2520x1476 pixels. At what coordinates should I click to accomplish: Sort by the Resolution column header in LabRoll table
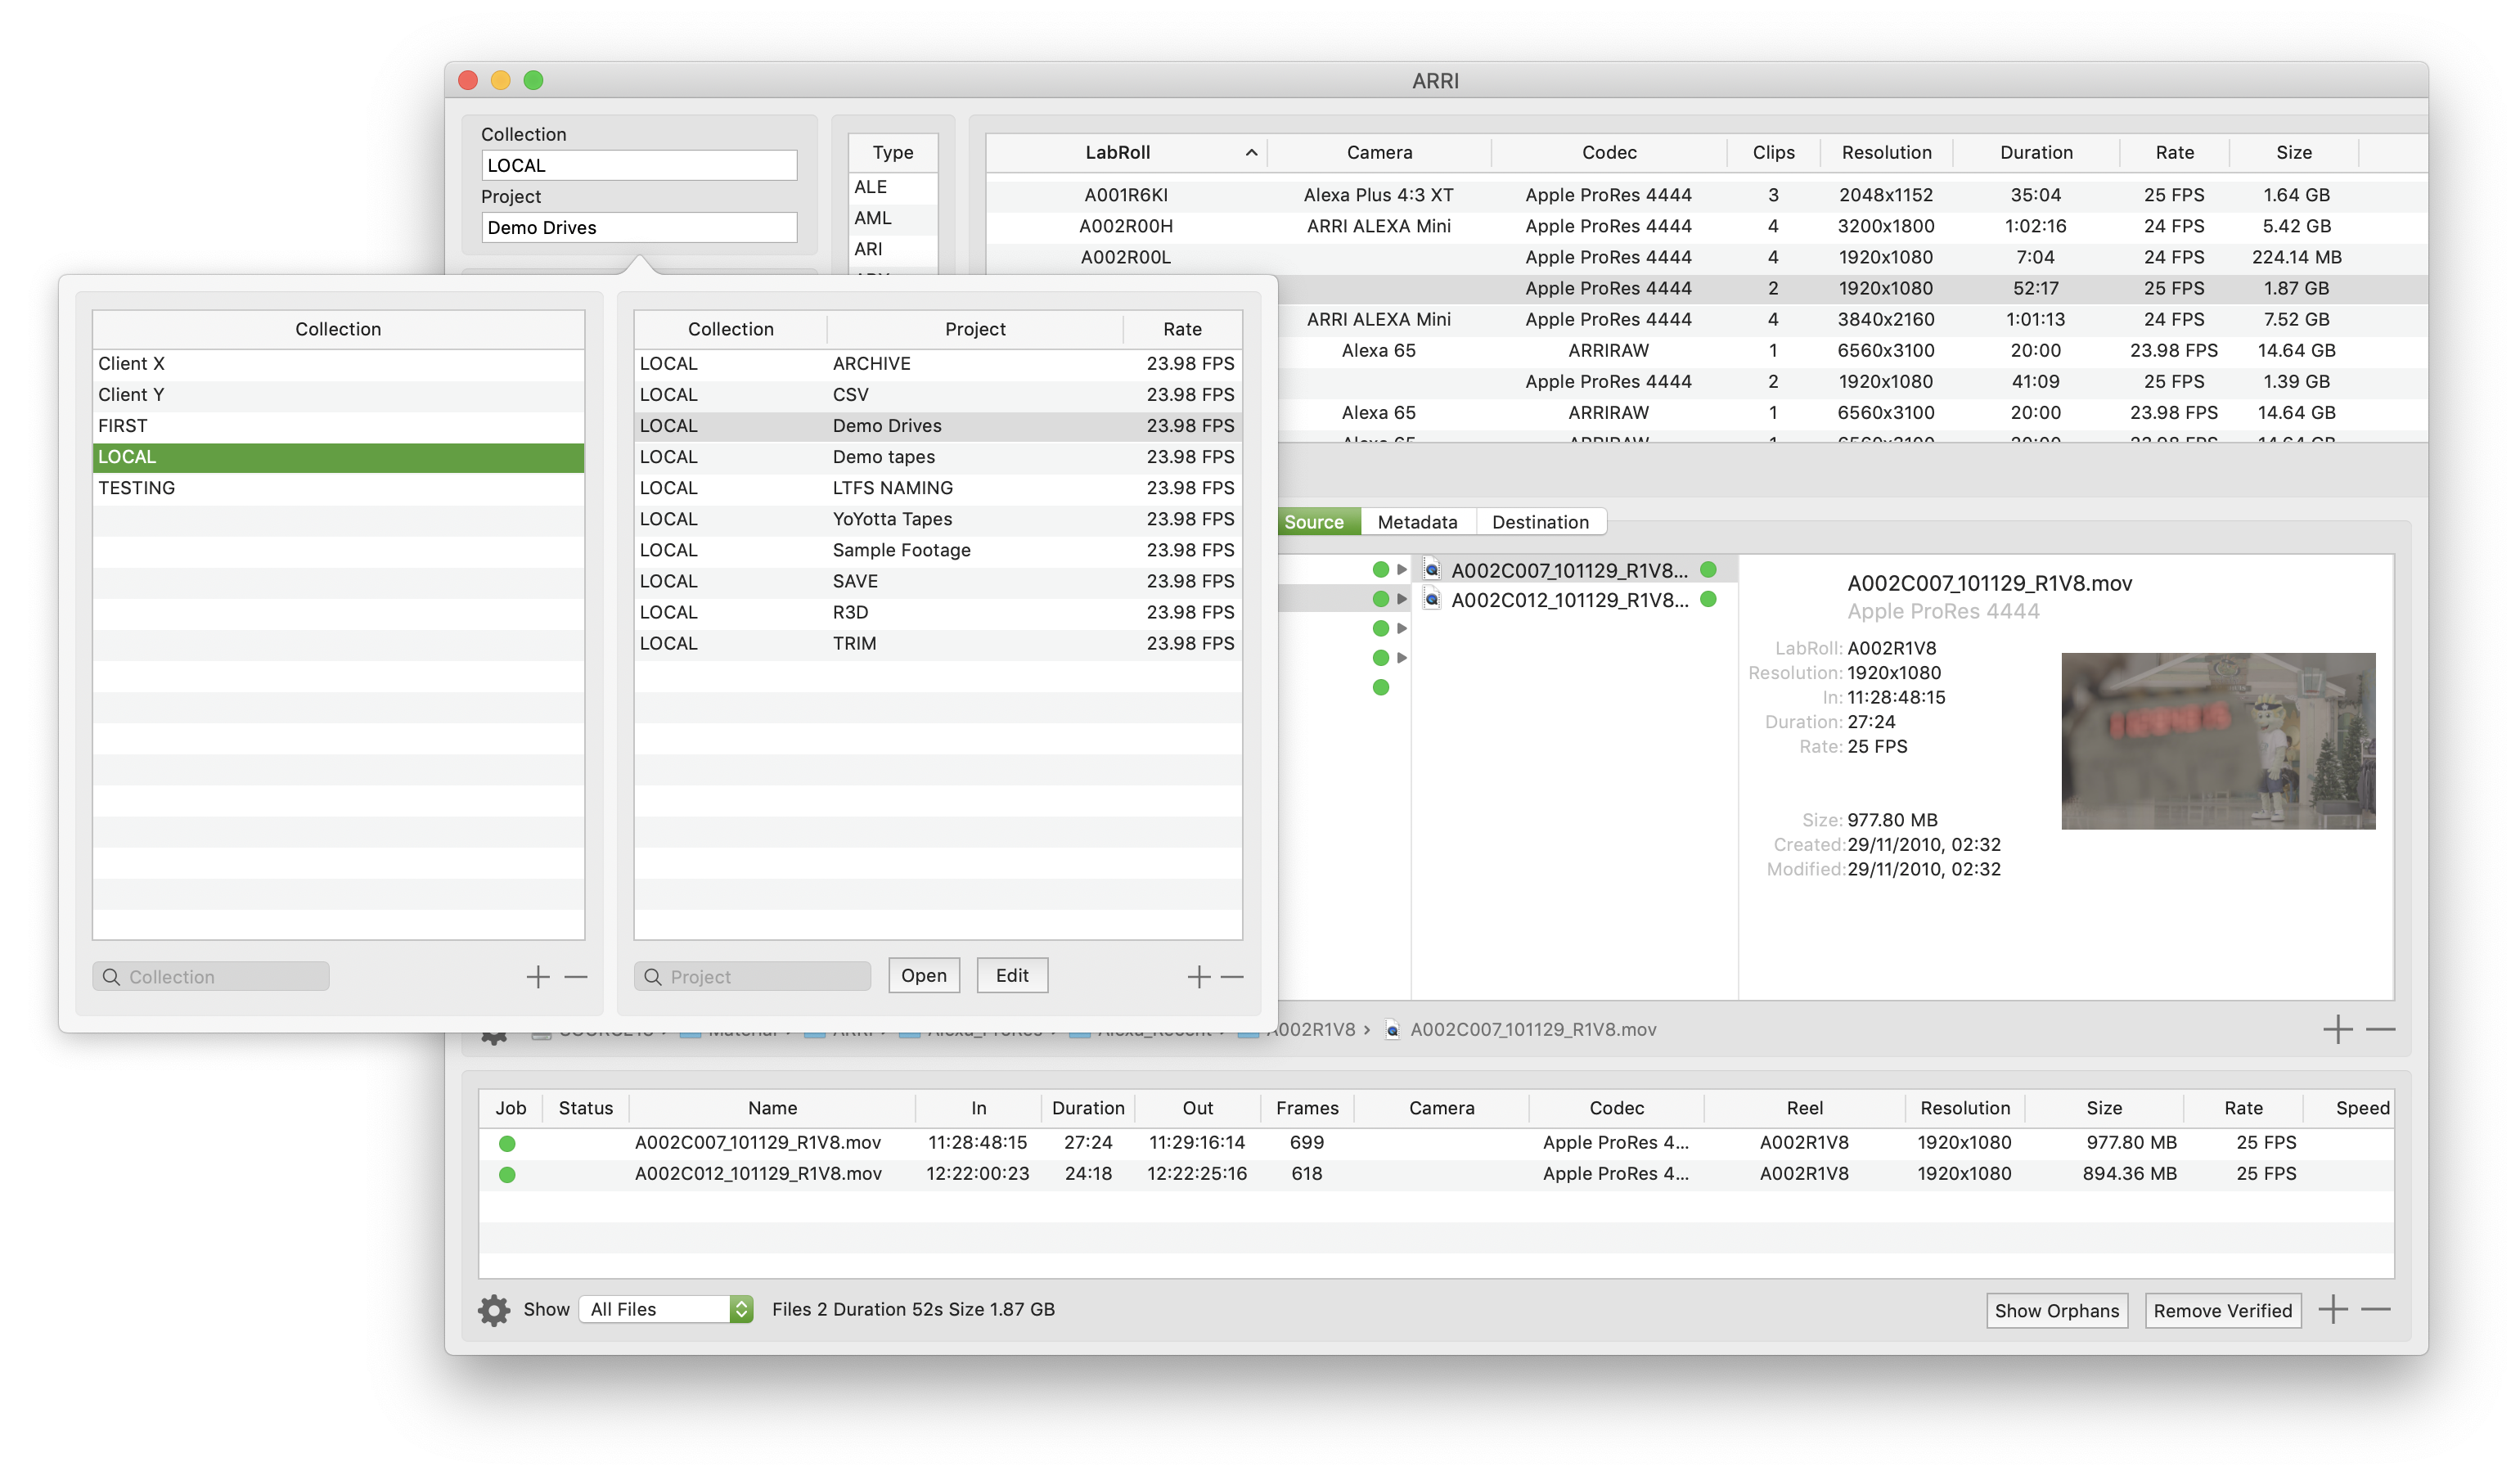coord(1886,153)
